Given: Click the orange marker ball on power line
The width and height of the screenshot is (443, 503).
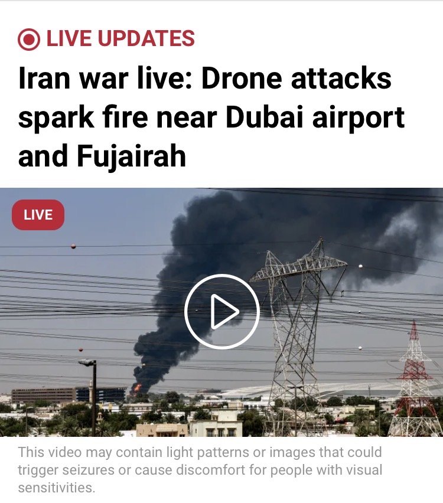Looking at the screenshot, I should [x=73, y=246].
